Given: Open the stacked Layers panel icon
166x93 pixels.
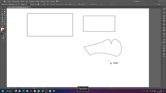Looking at the screenshot, I should pos(164,24).
